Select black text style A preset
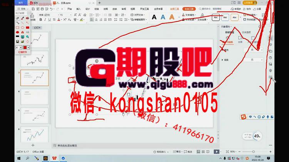Screen dimensions: 289x162 [154, 17]
